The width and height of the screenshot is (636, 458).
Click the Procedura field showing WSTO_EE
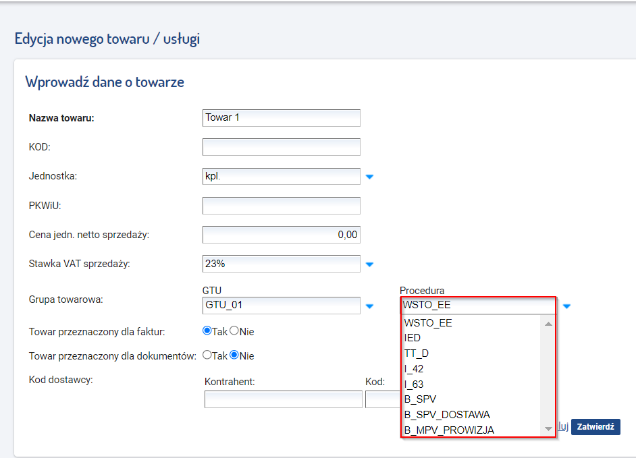(x=478, y=305)
